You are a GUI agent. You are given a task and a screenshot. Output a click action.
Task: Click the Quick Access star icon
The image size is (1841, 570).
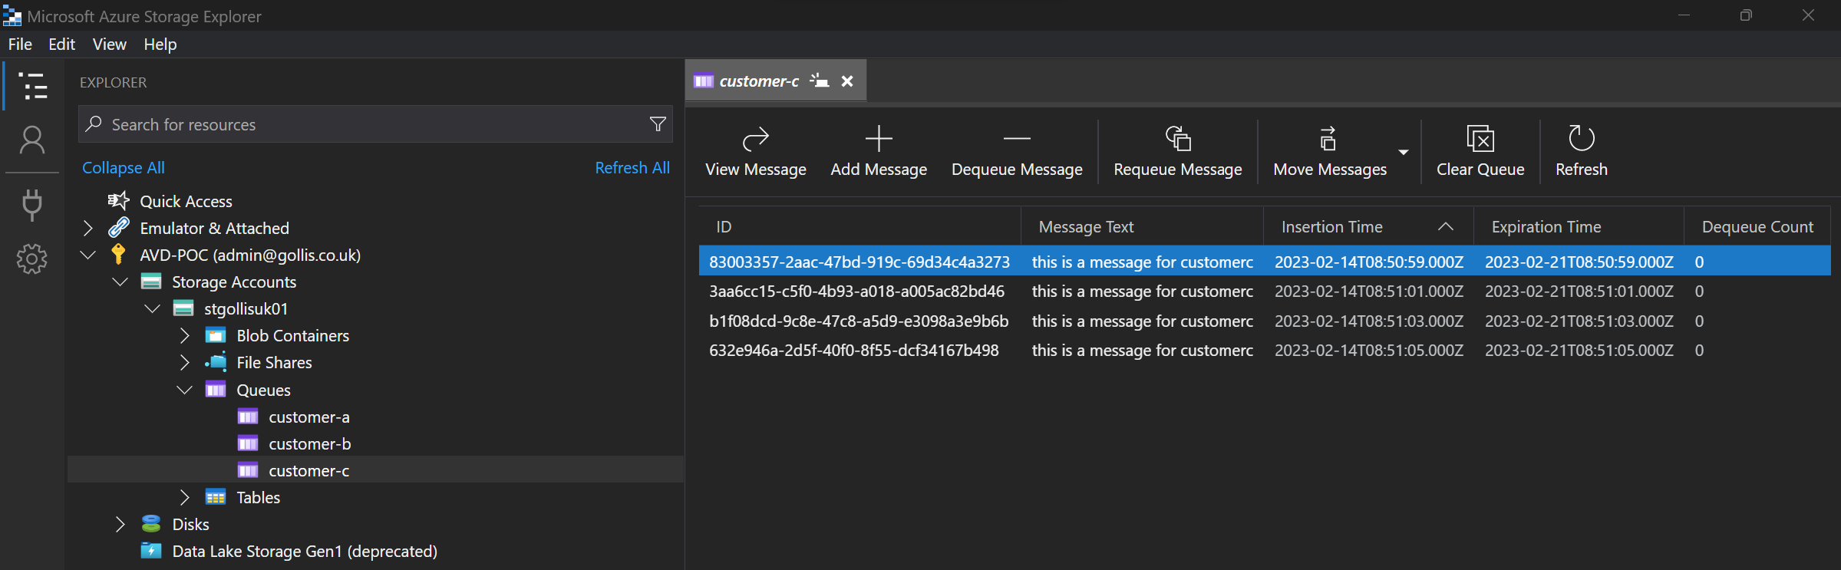(118, 201)
